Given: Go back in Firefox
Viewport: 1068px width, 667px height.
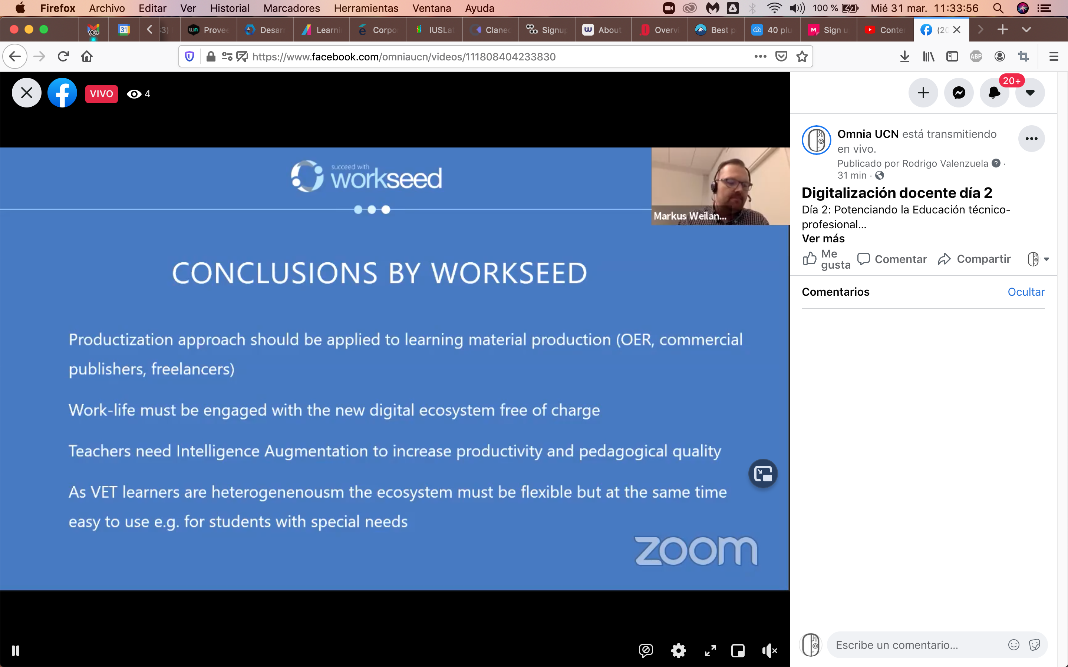Looking at the screenshot, I should 14,56.
